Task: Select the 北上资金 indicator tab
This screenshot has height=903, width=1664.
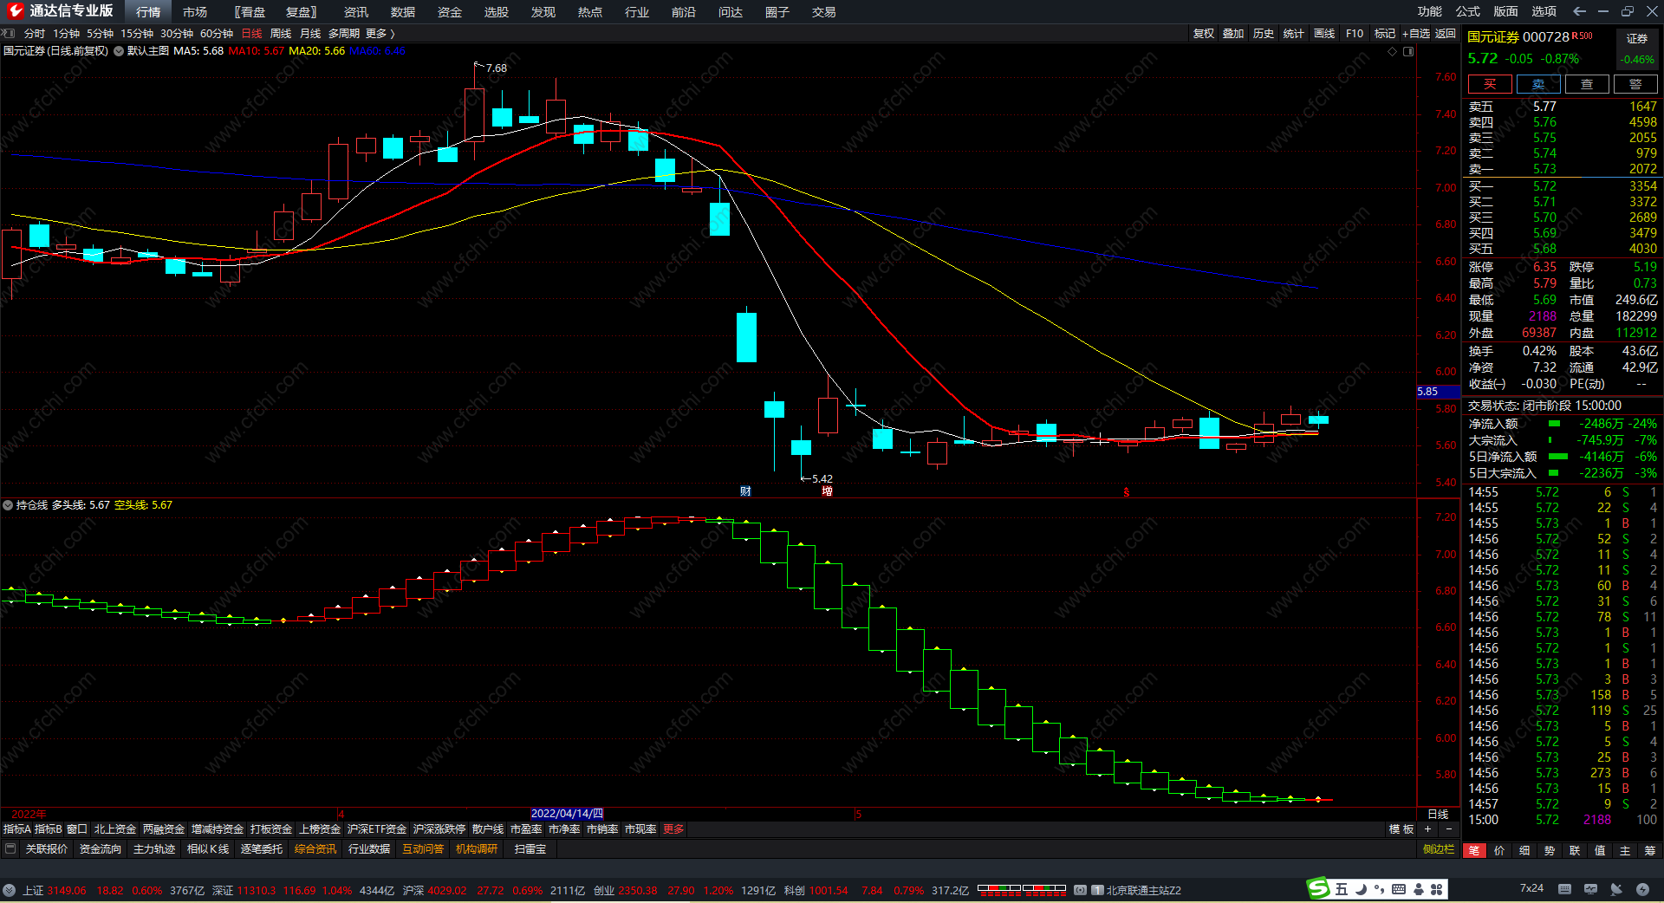Action: [x=115, y=829]
